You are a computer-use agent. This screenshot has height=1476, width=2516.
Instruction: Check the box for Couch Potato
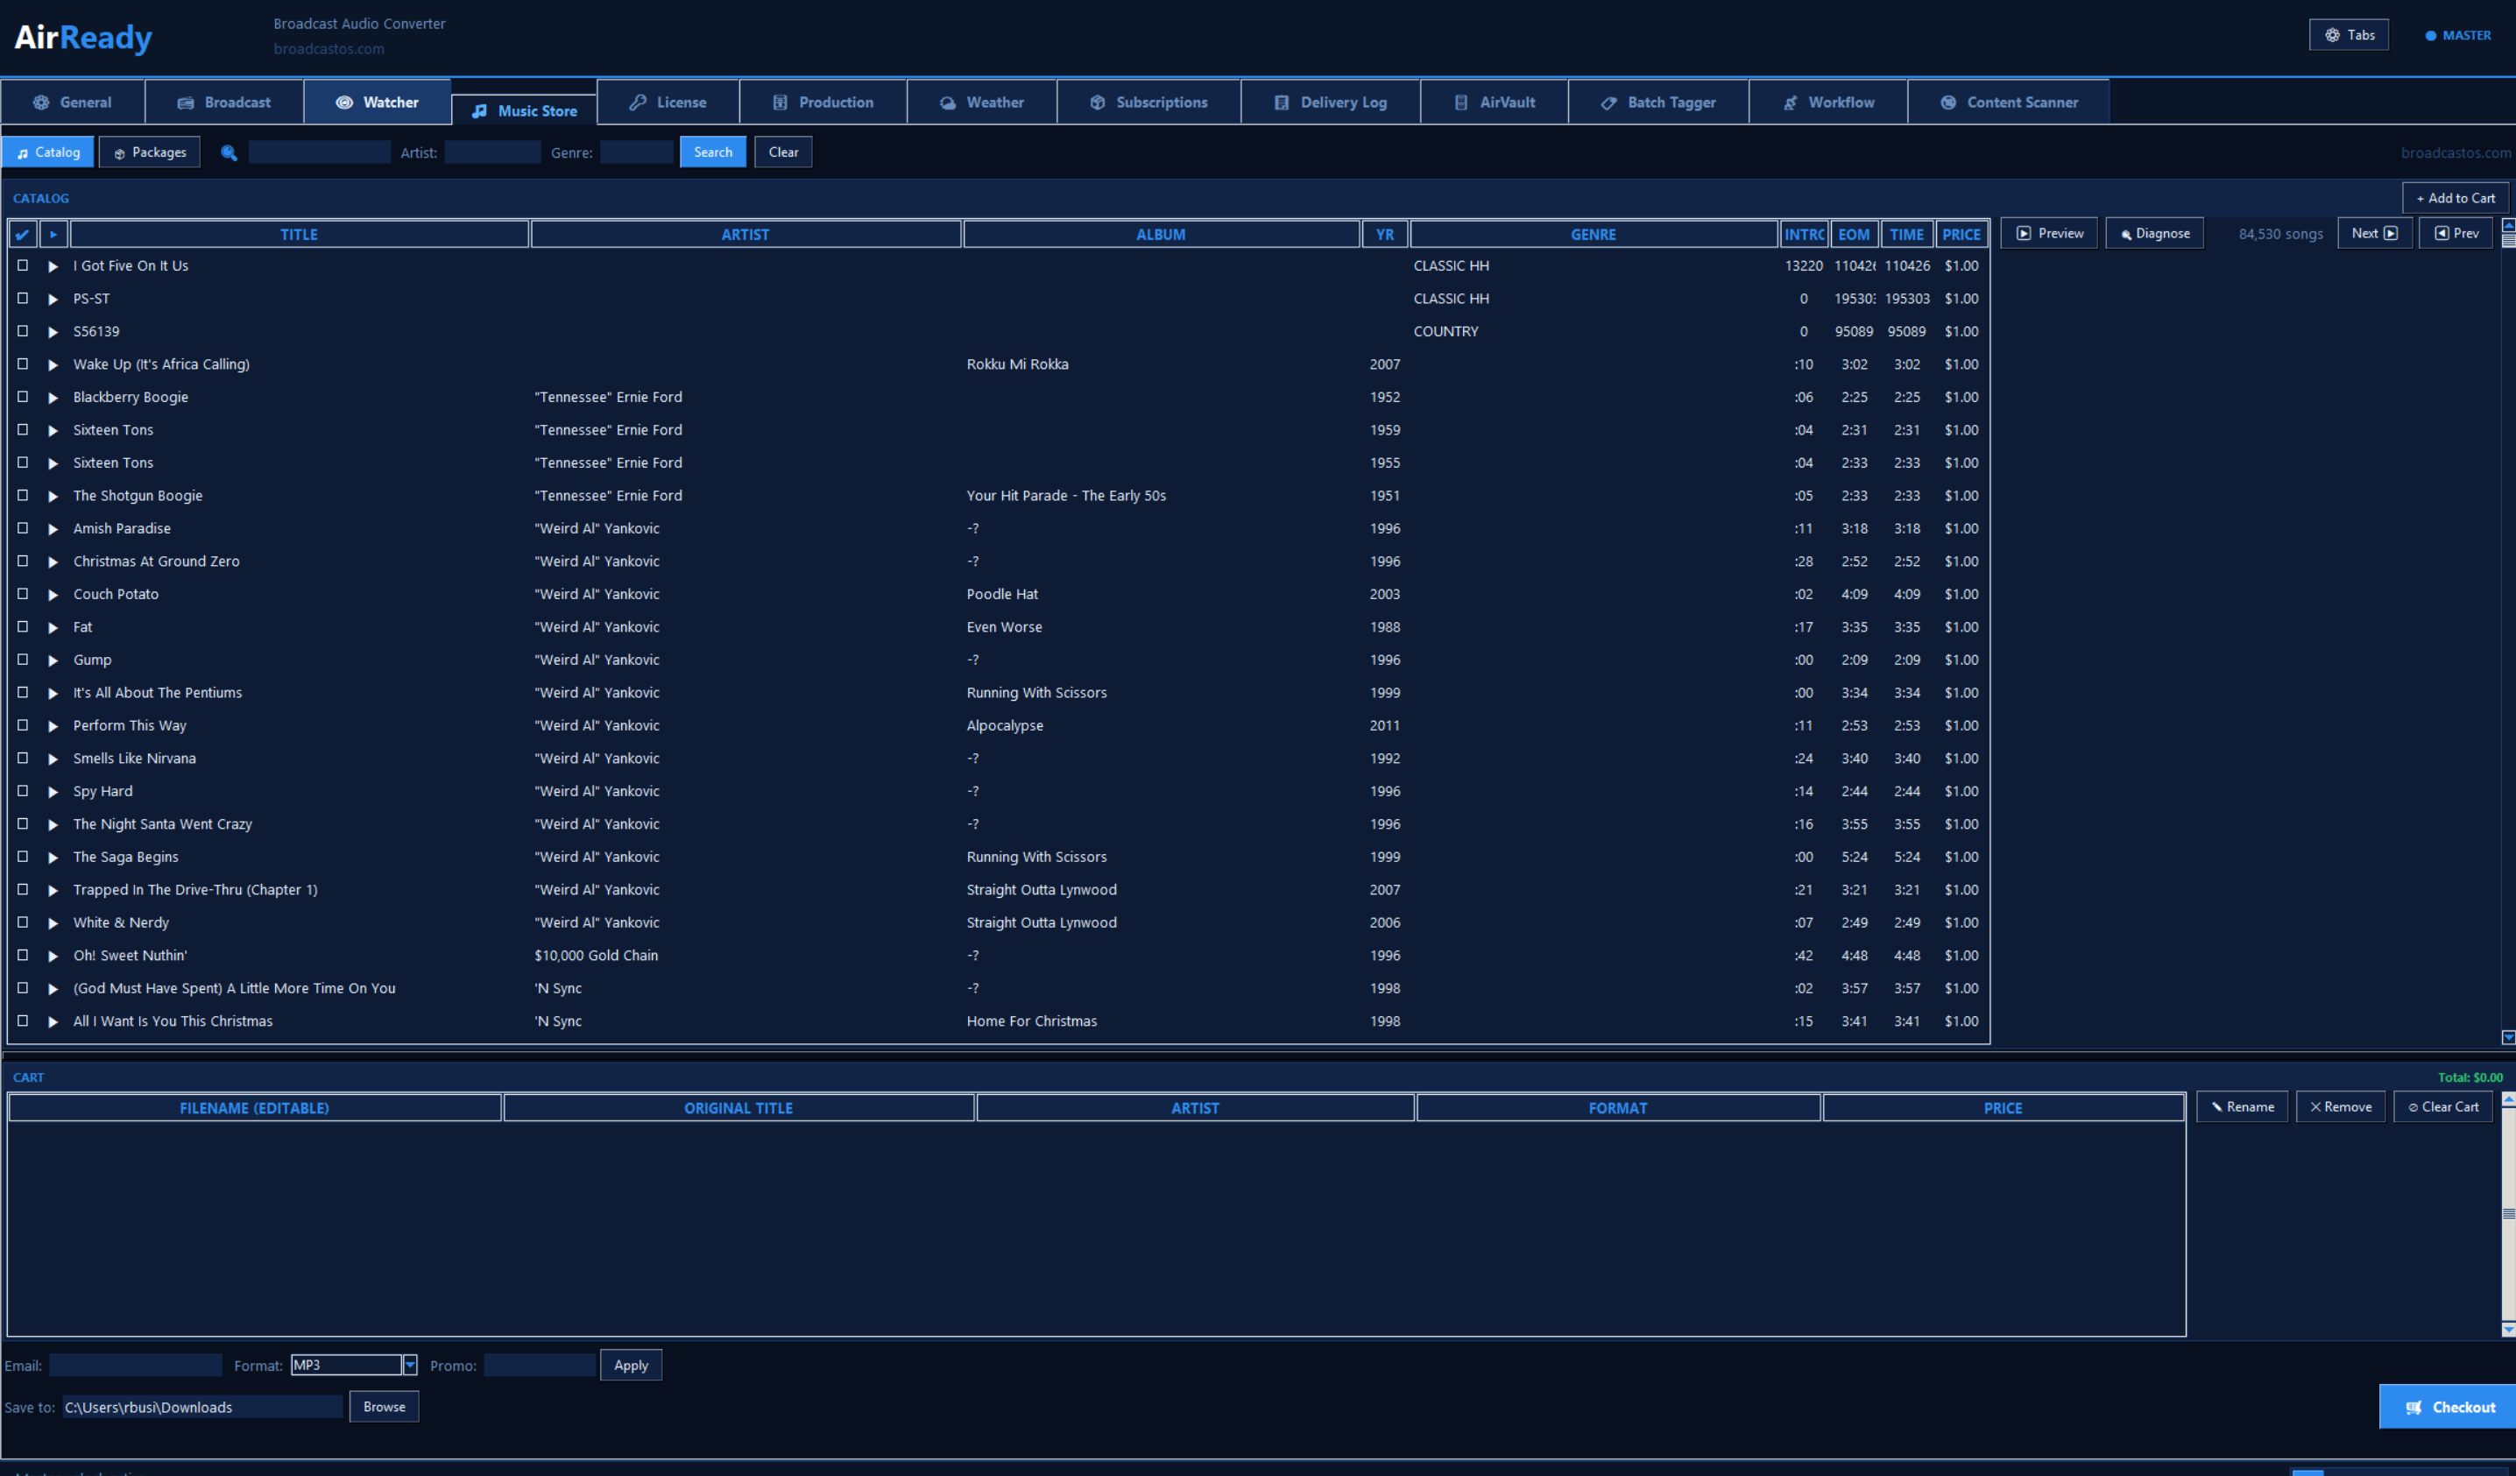(22, 594)
